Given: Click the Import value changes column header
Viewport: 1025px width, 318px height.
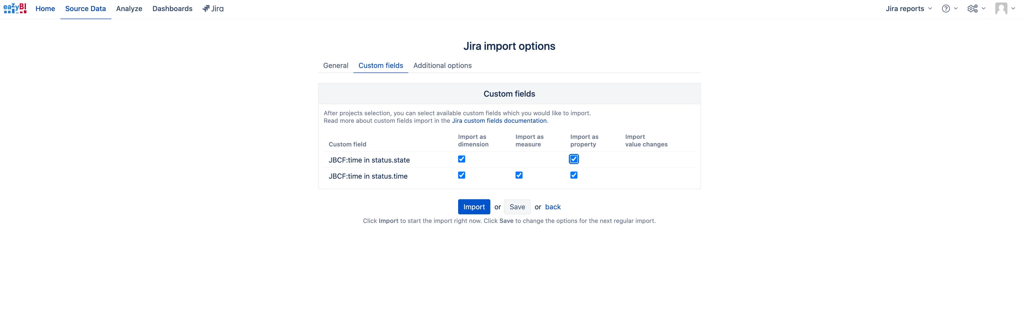Looking at the screenshot, I should [646, 141].
